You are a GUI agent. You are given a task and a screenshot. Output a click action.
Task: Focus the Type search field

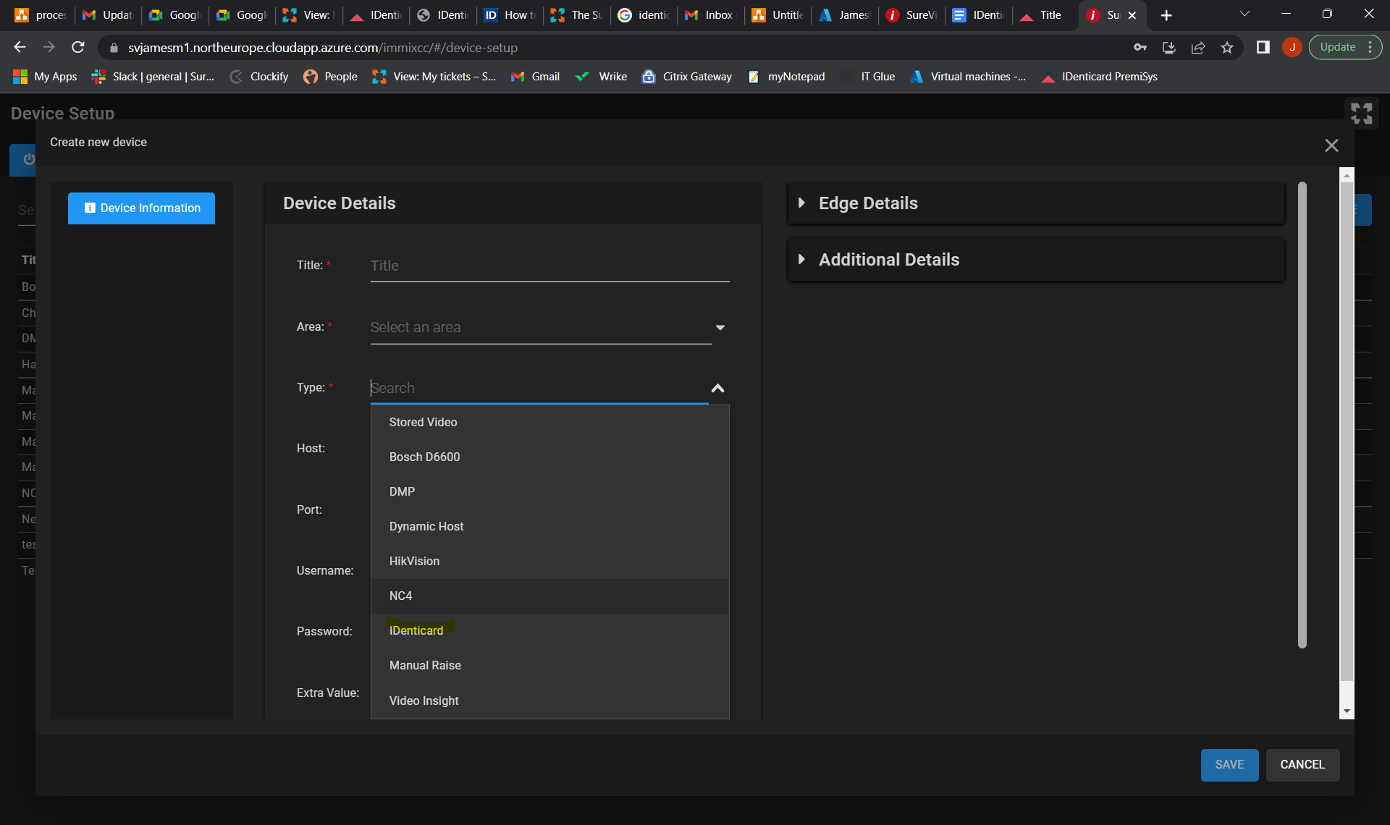[539, 388]
